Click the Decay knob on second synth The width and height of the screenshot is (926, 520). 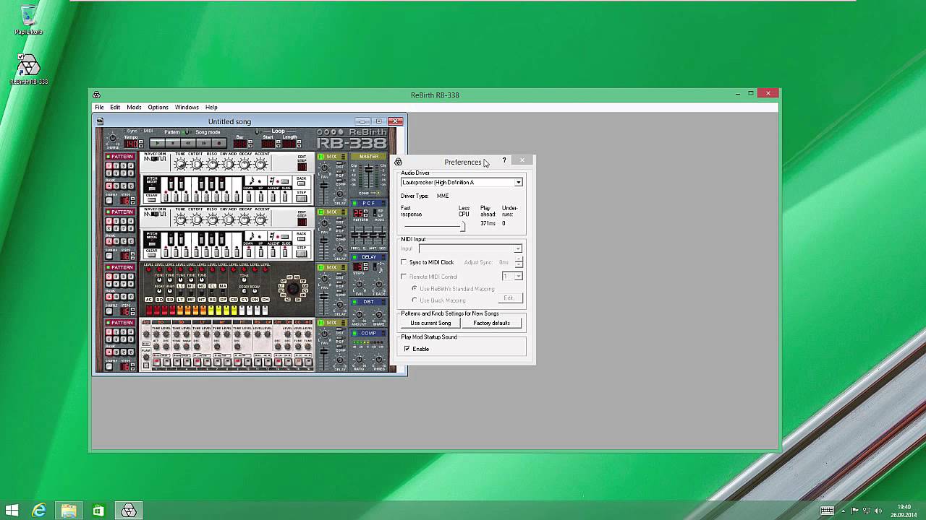pos(245,220)
